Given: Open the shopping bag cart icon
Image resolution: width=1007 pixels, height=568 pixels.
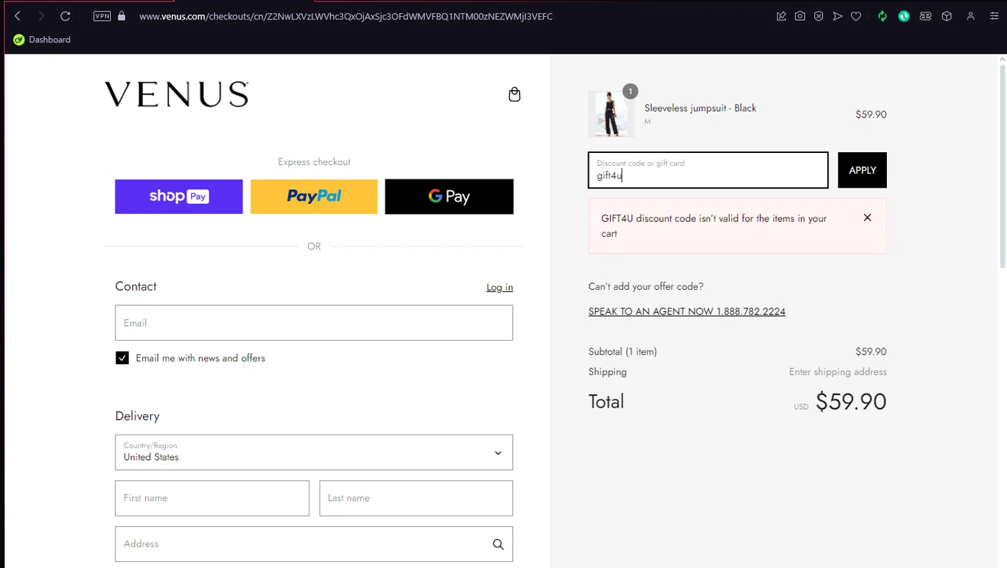Looking at the screenshot, I should coord(514,95).
